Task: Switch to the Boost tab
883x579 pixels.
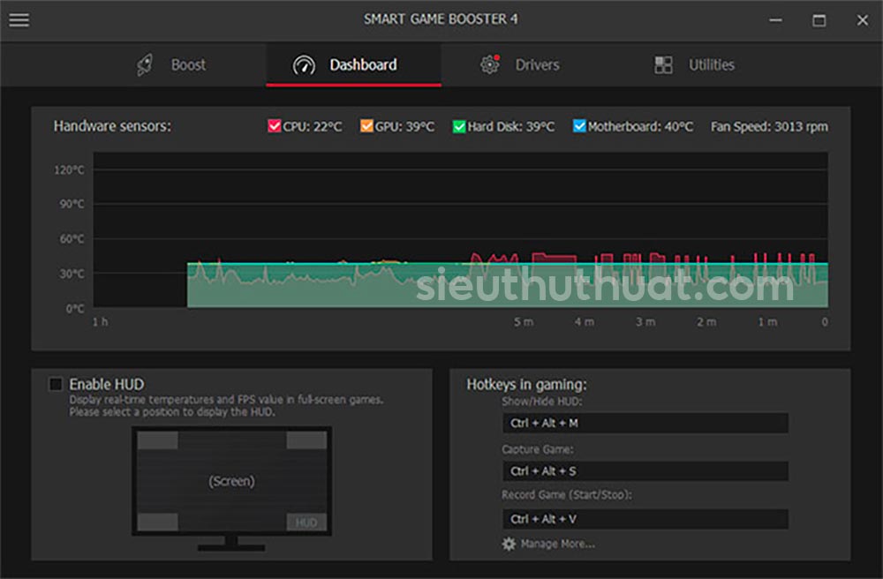Action: 188,65
